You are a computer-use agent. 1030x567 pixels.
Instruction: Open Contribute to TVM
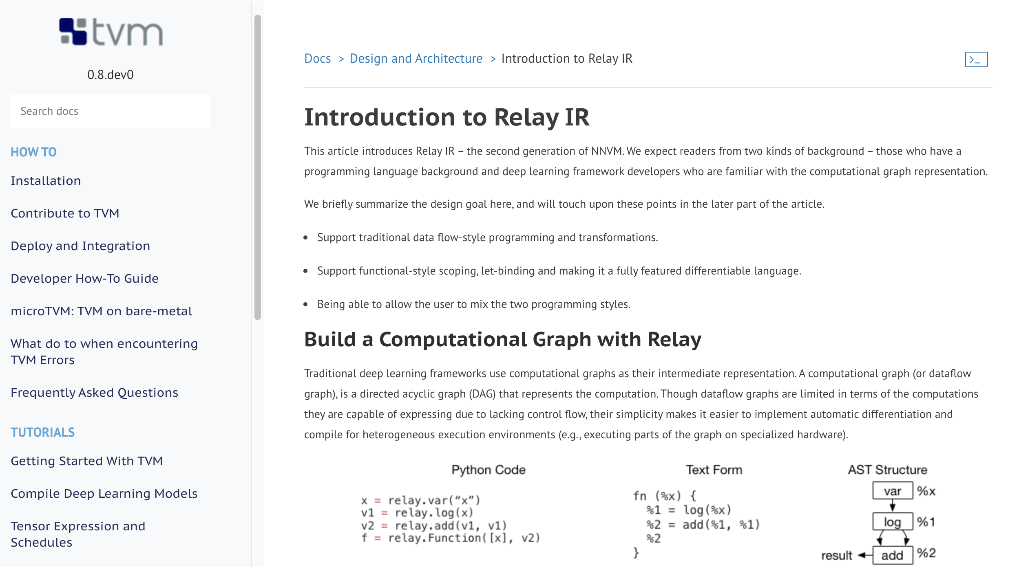pyautogui.click(x=65, y=213)
